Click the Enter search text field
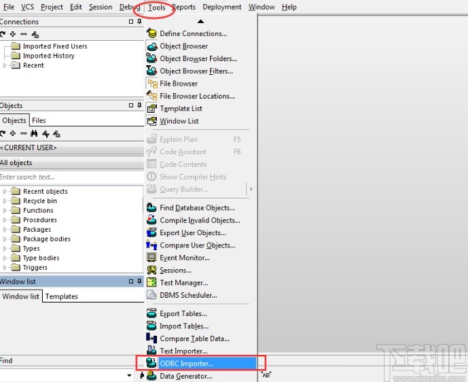The height and width of the screenshot is (382, 468). click(x=71, y=177)
